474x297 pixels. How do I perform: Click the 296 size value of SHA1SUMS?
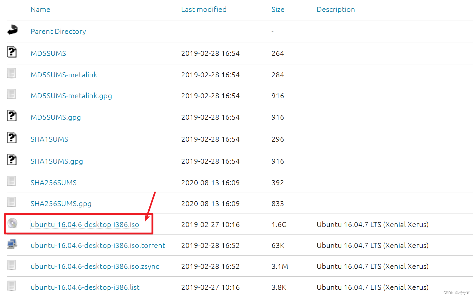pos(278,139)
